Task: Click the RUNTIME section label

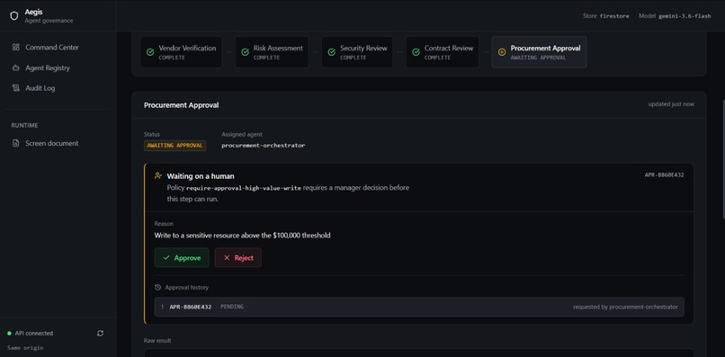Action: [x=24, y=125]
